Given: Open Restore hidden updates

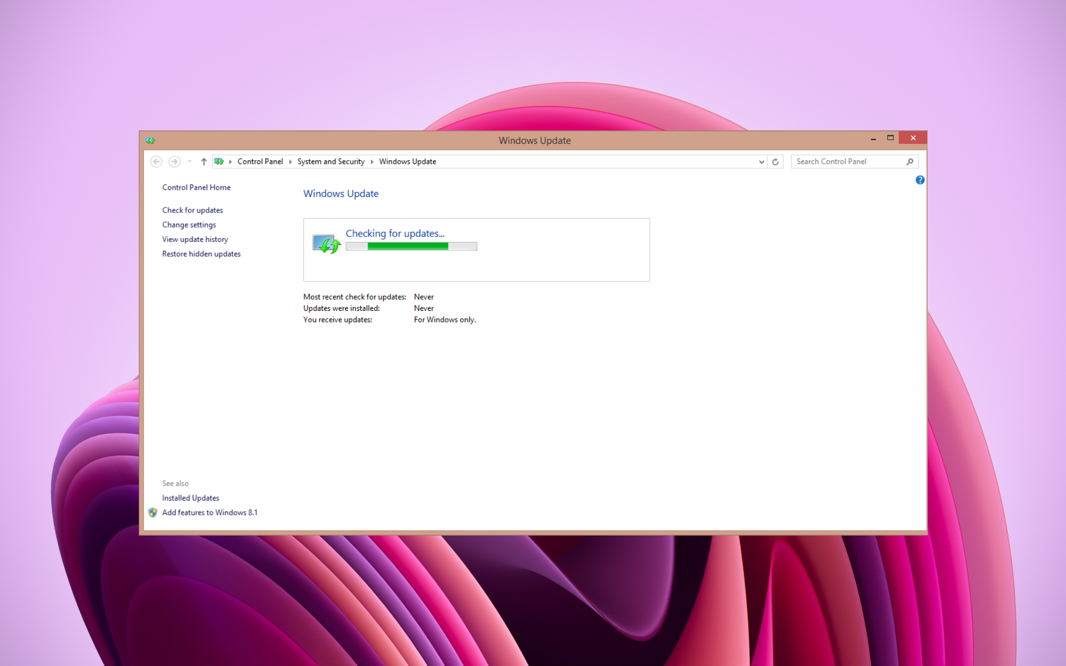Looking at the screenshot, I should tap(201, 254).
